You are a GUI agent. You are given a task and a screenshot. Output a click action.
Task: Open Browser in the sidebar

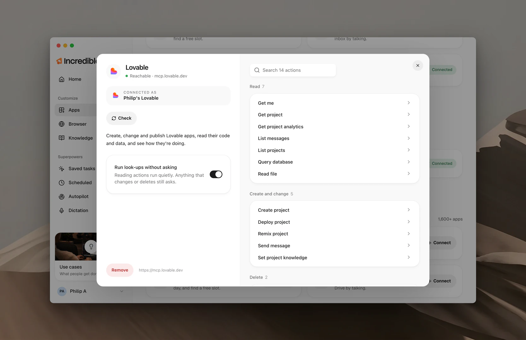76,124
